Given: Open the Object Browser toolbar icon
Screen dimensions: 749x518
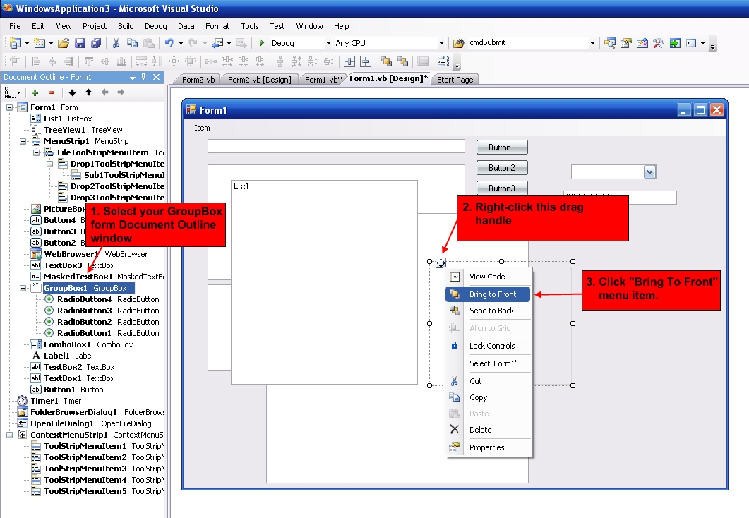Looking at the screenshot, I should pos(642,43).
